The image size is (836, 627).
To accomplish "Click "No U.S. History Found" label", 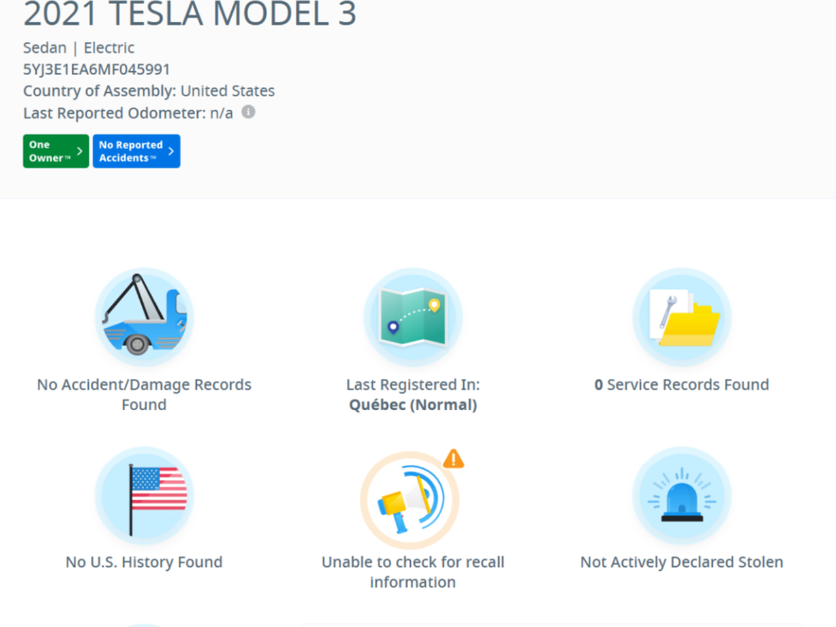I will [x=144, y=562].
